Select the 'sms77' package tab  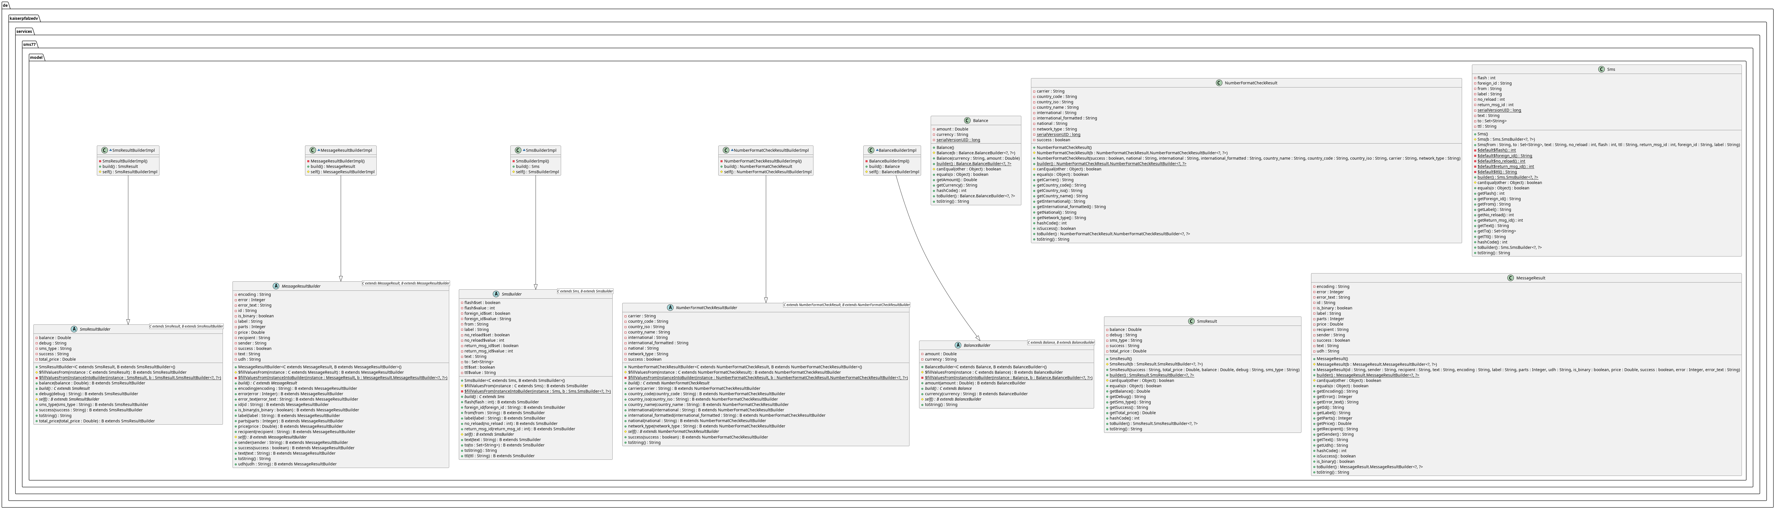[30, 44]
